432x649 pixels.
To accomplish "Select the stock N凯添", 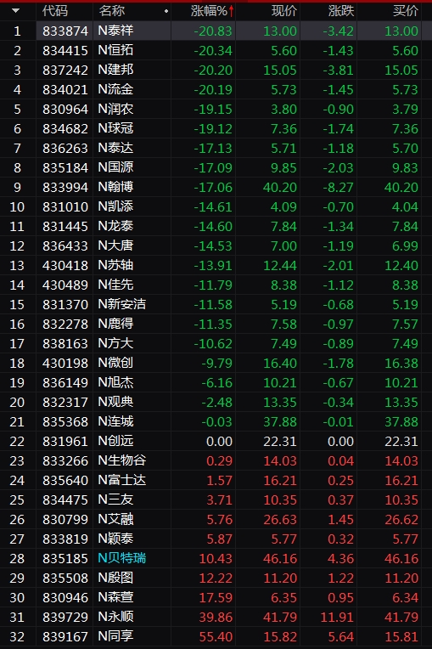I will pos(115,206).
